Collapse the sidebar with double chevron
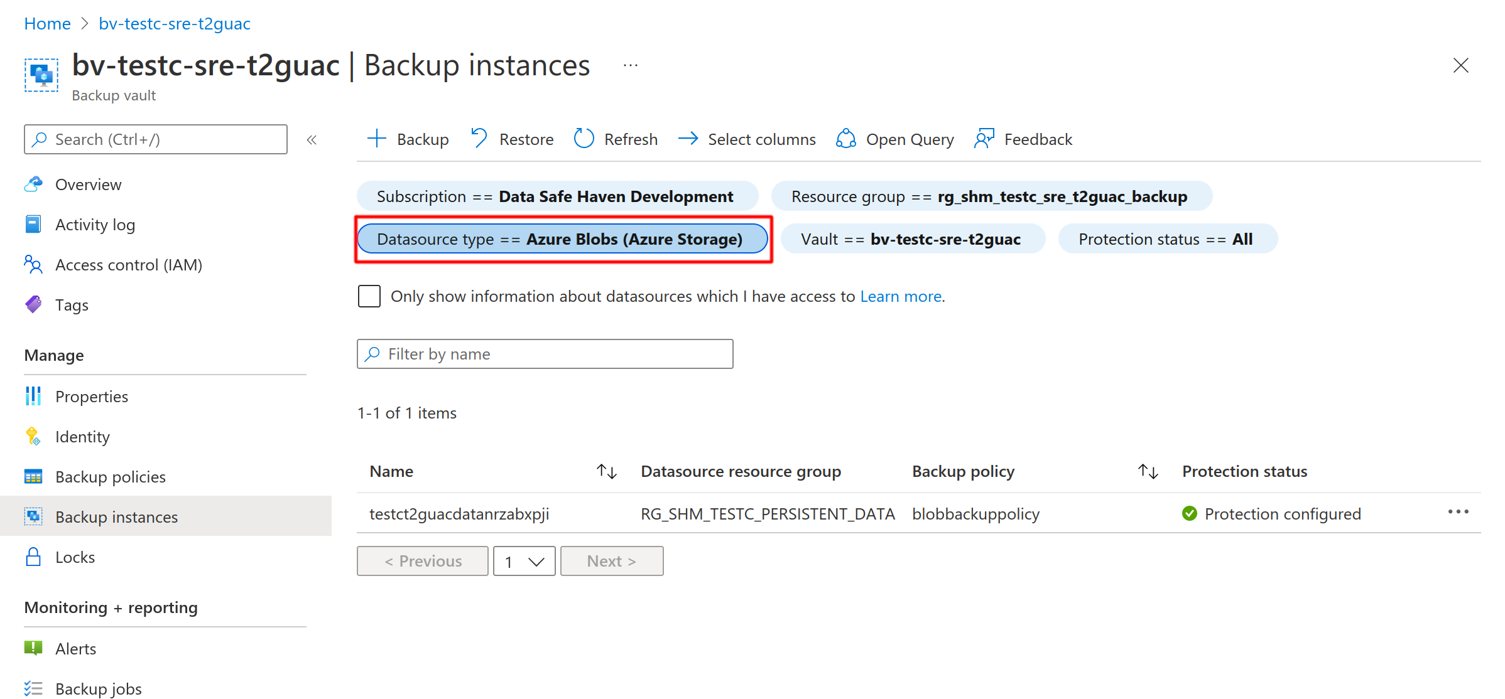Image resolution: width=1505 pixels, height=699 pixels. click(x=312, y=140)
